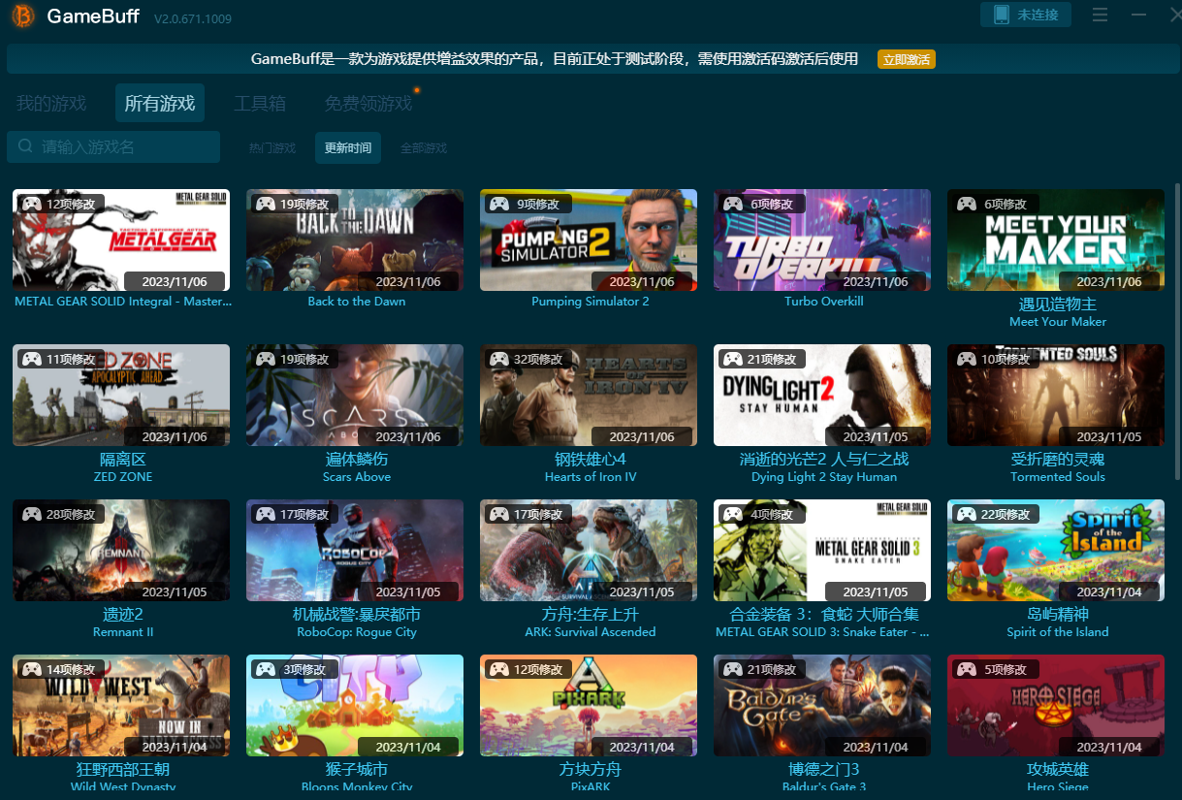This screenshot has width=1182, height=800.
Task: Click the 立即激活 button
Action: 907,59
